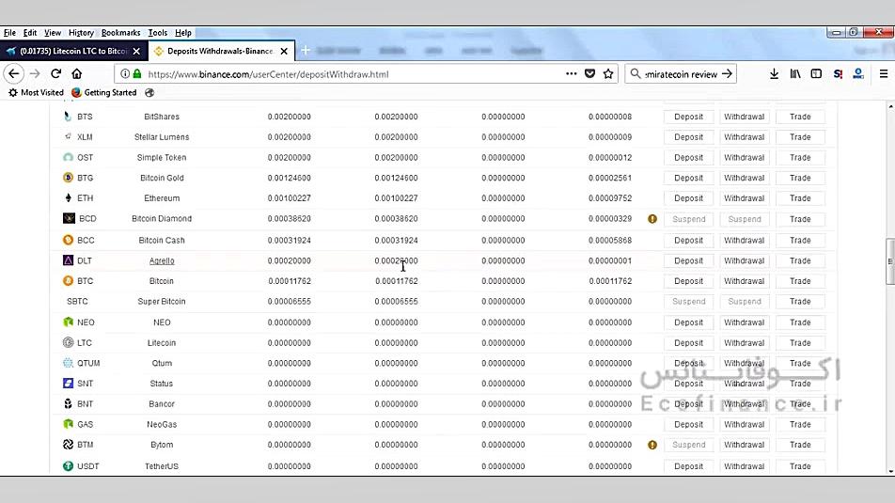Viewport: 895px width, 503px height.
Task: Click the red S extension icon
Action: pyautogui.click(x=838, y=73)
